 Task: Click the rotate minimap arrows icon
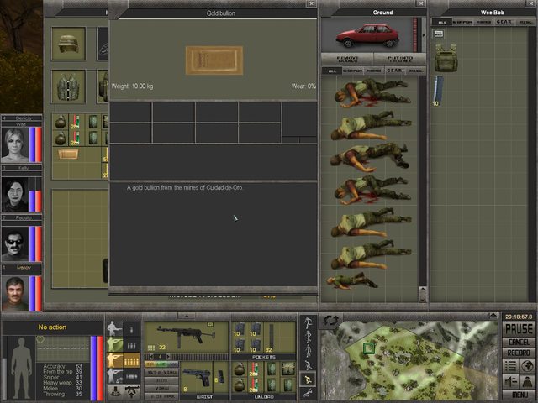(x=330, y=321)
